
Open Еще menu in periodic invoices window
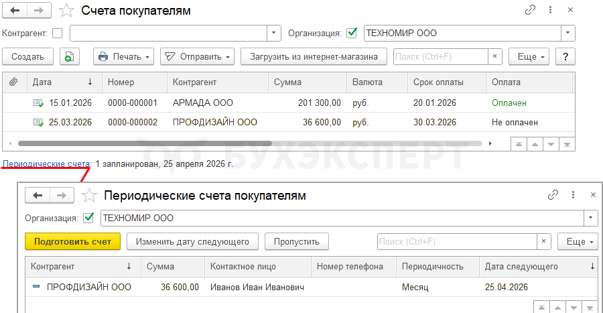tap(581, 241)
